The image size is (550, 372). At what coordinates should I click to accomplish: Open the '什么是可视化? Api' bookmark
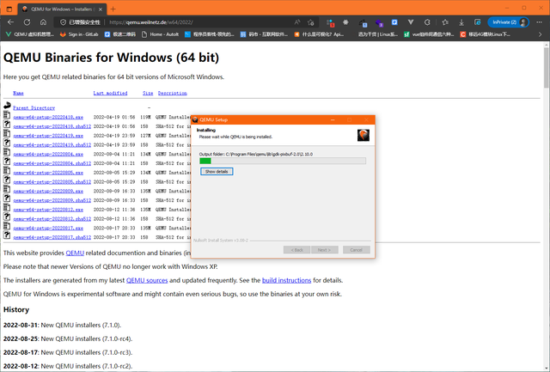click(319, 34)
